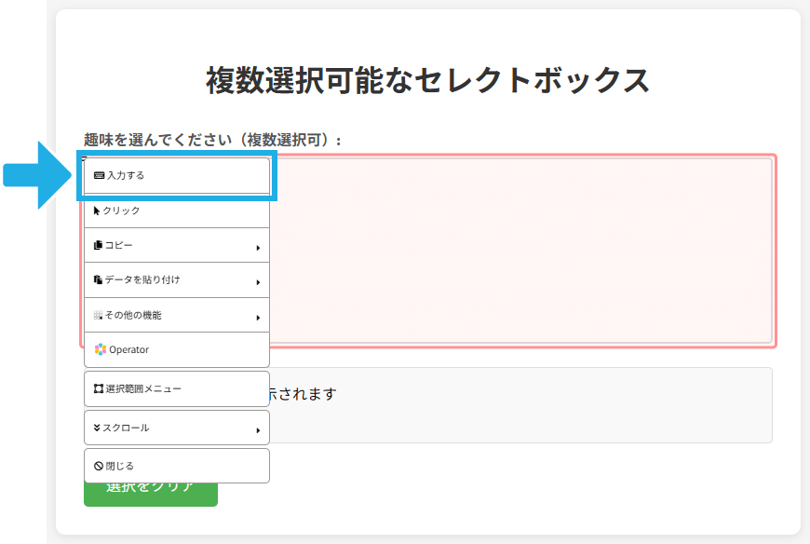The height and width of the screenshot is (544, 810).
Task: Click the keyboard icon beside 入力する
Action: coord(100,175)
